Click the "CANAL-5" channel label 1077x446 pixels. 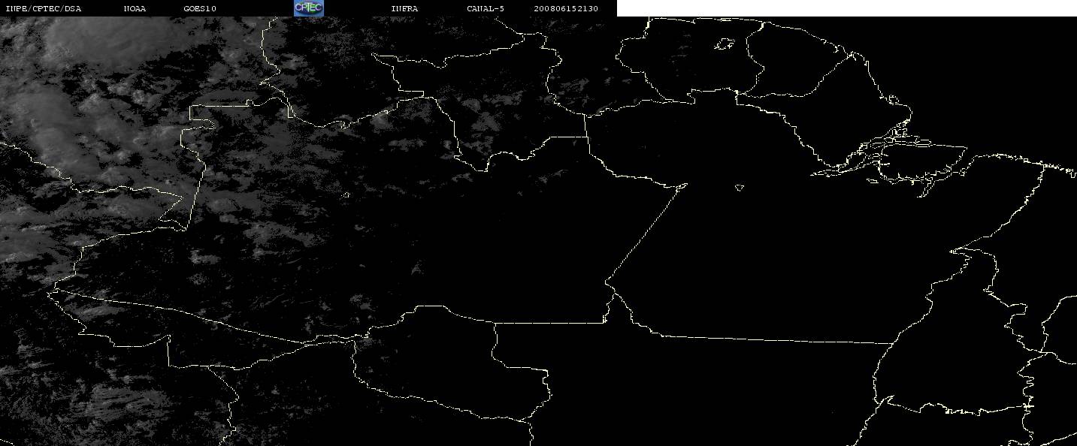click(x=486, y=9)
